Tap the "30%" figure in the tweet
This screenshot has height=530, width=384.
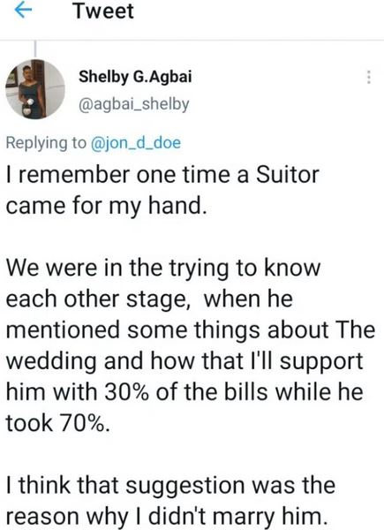[x=127, y=392]
